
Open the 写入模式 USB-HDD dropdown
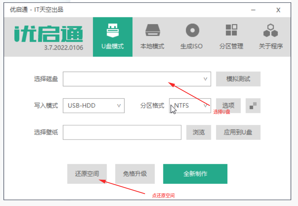[x=94, y=105]
